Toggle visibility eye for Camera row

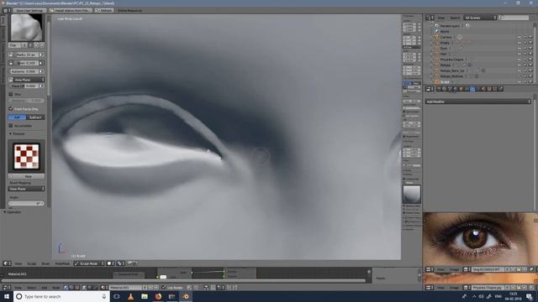[x=520, y=37]
